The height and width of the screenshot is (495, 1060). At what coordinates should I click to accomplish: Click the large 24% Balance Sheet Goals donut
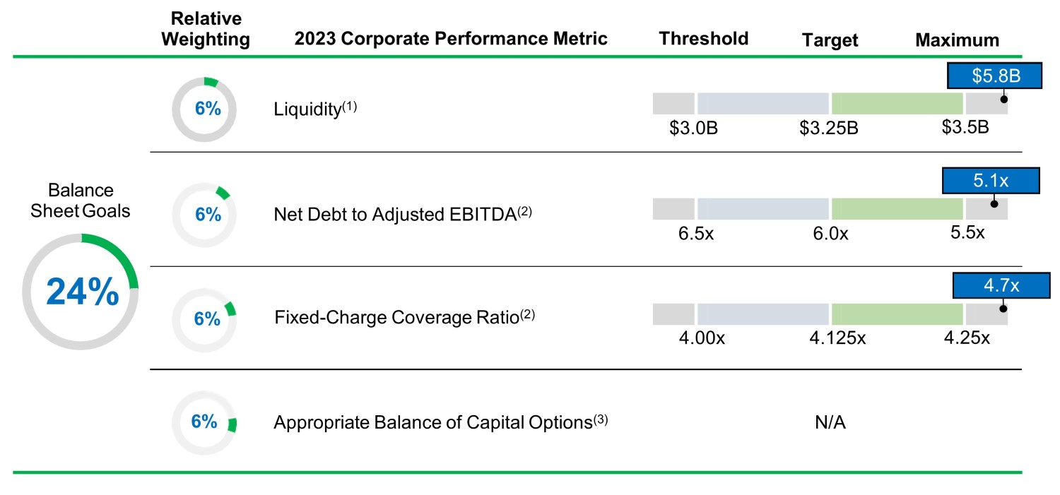[x=80, y=292]
